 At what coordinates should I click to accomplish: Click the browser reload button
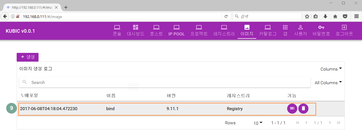(x=226, y=17)
